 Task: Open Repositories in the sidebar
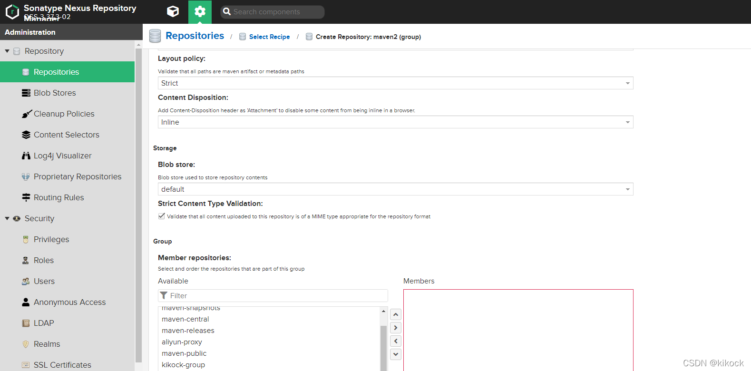pos(68,72)
